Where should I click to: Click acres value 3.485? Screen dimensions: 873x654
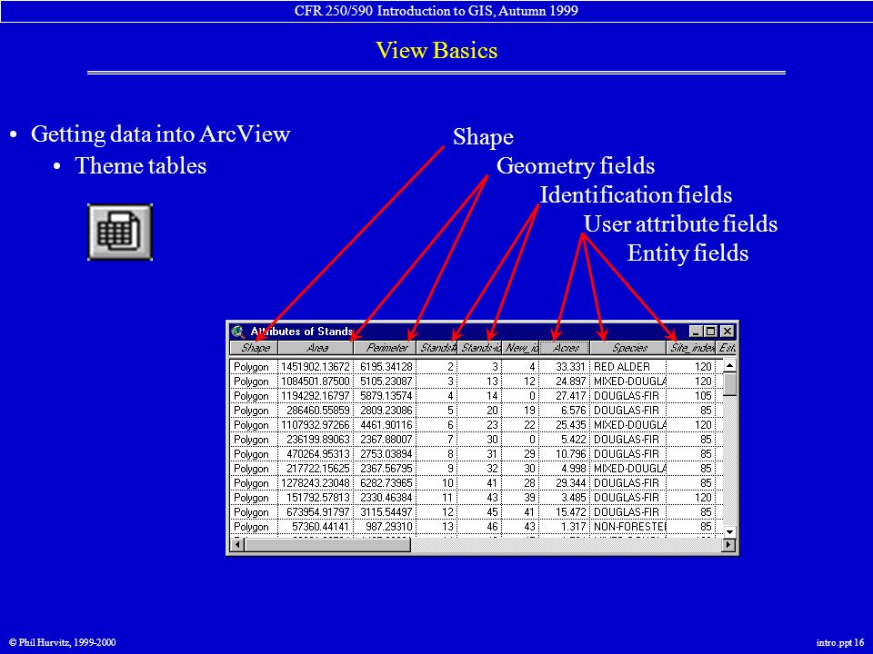[574, 498]
